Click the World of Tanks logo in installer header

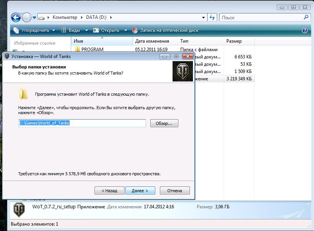pos(183,71)
